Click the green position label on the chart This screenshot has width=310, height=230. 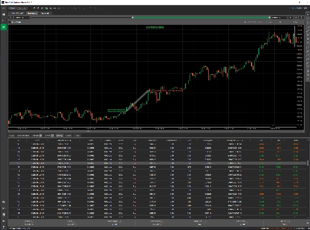click(116, 110)
